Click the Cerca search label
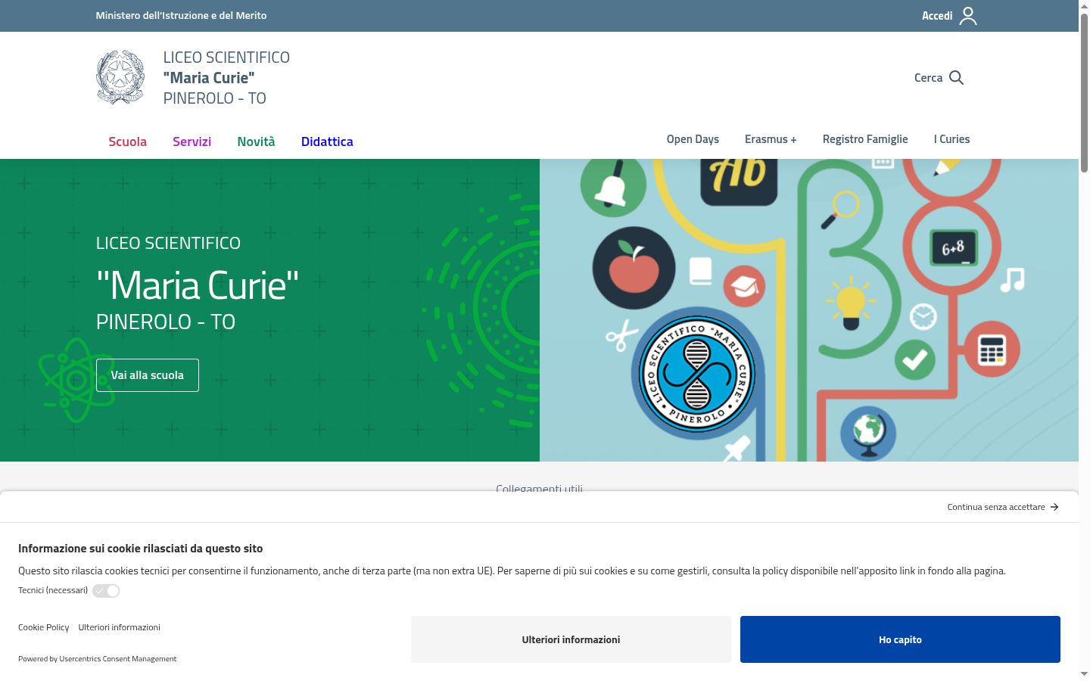The image size is (1090, 681). [x=928, y=78]
